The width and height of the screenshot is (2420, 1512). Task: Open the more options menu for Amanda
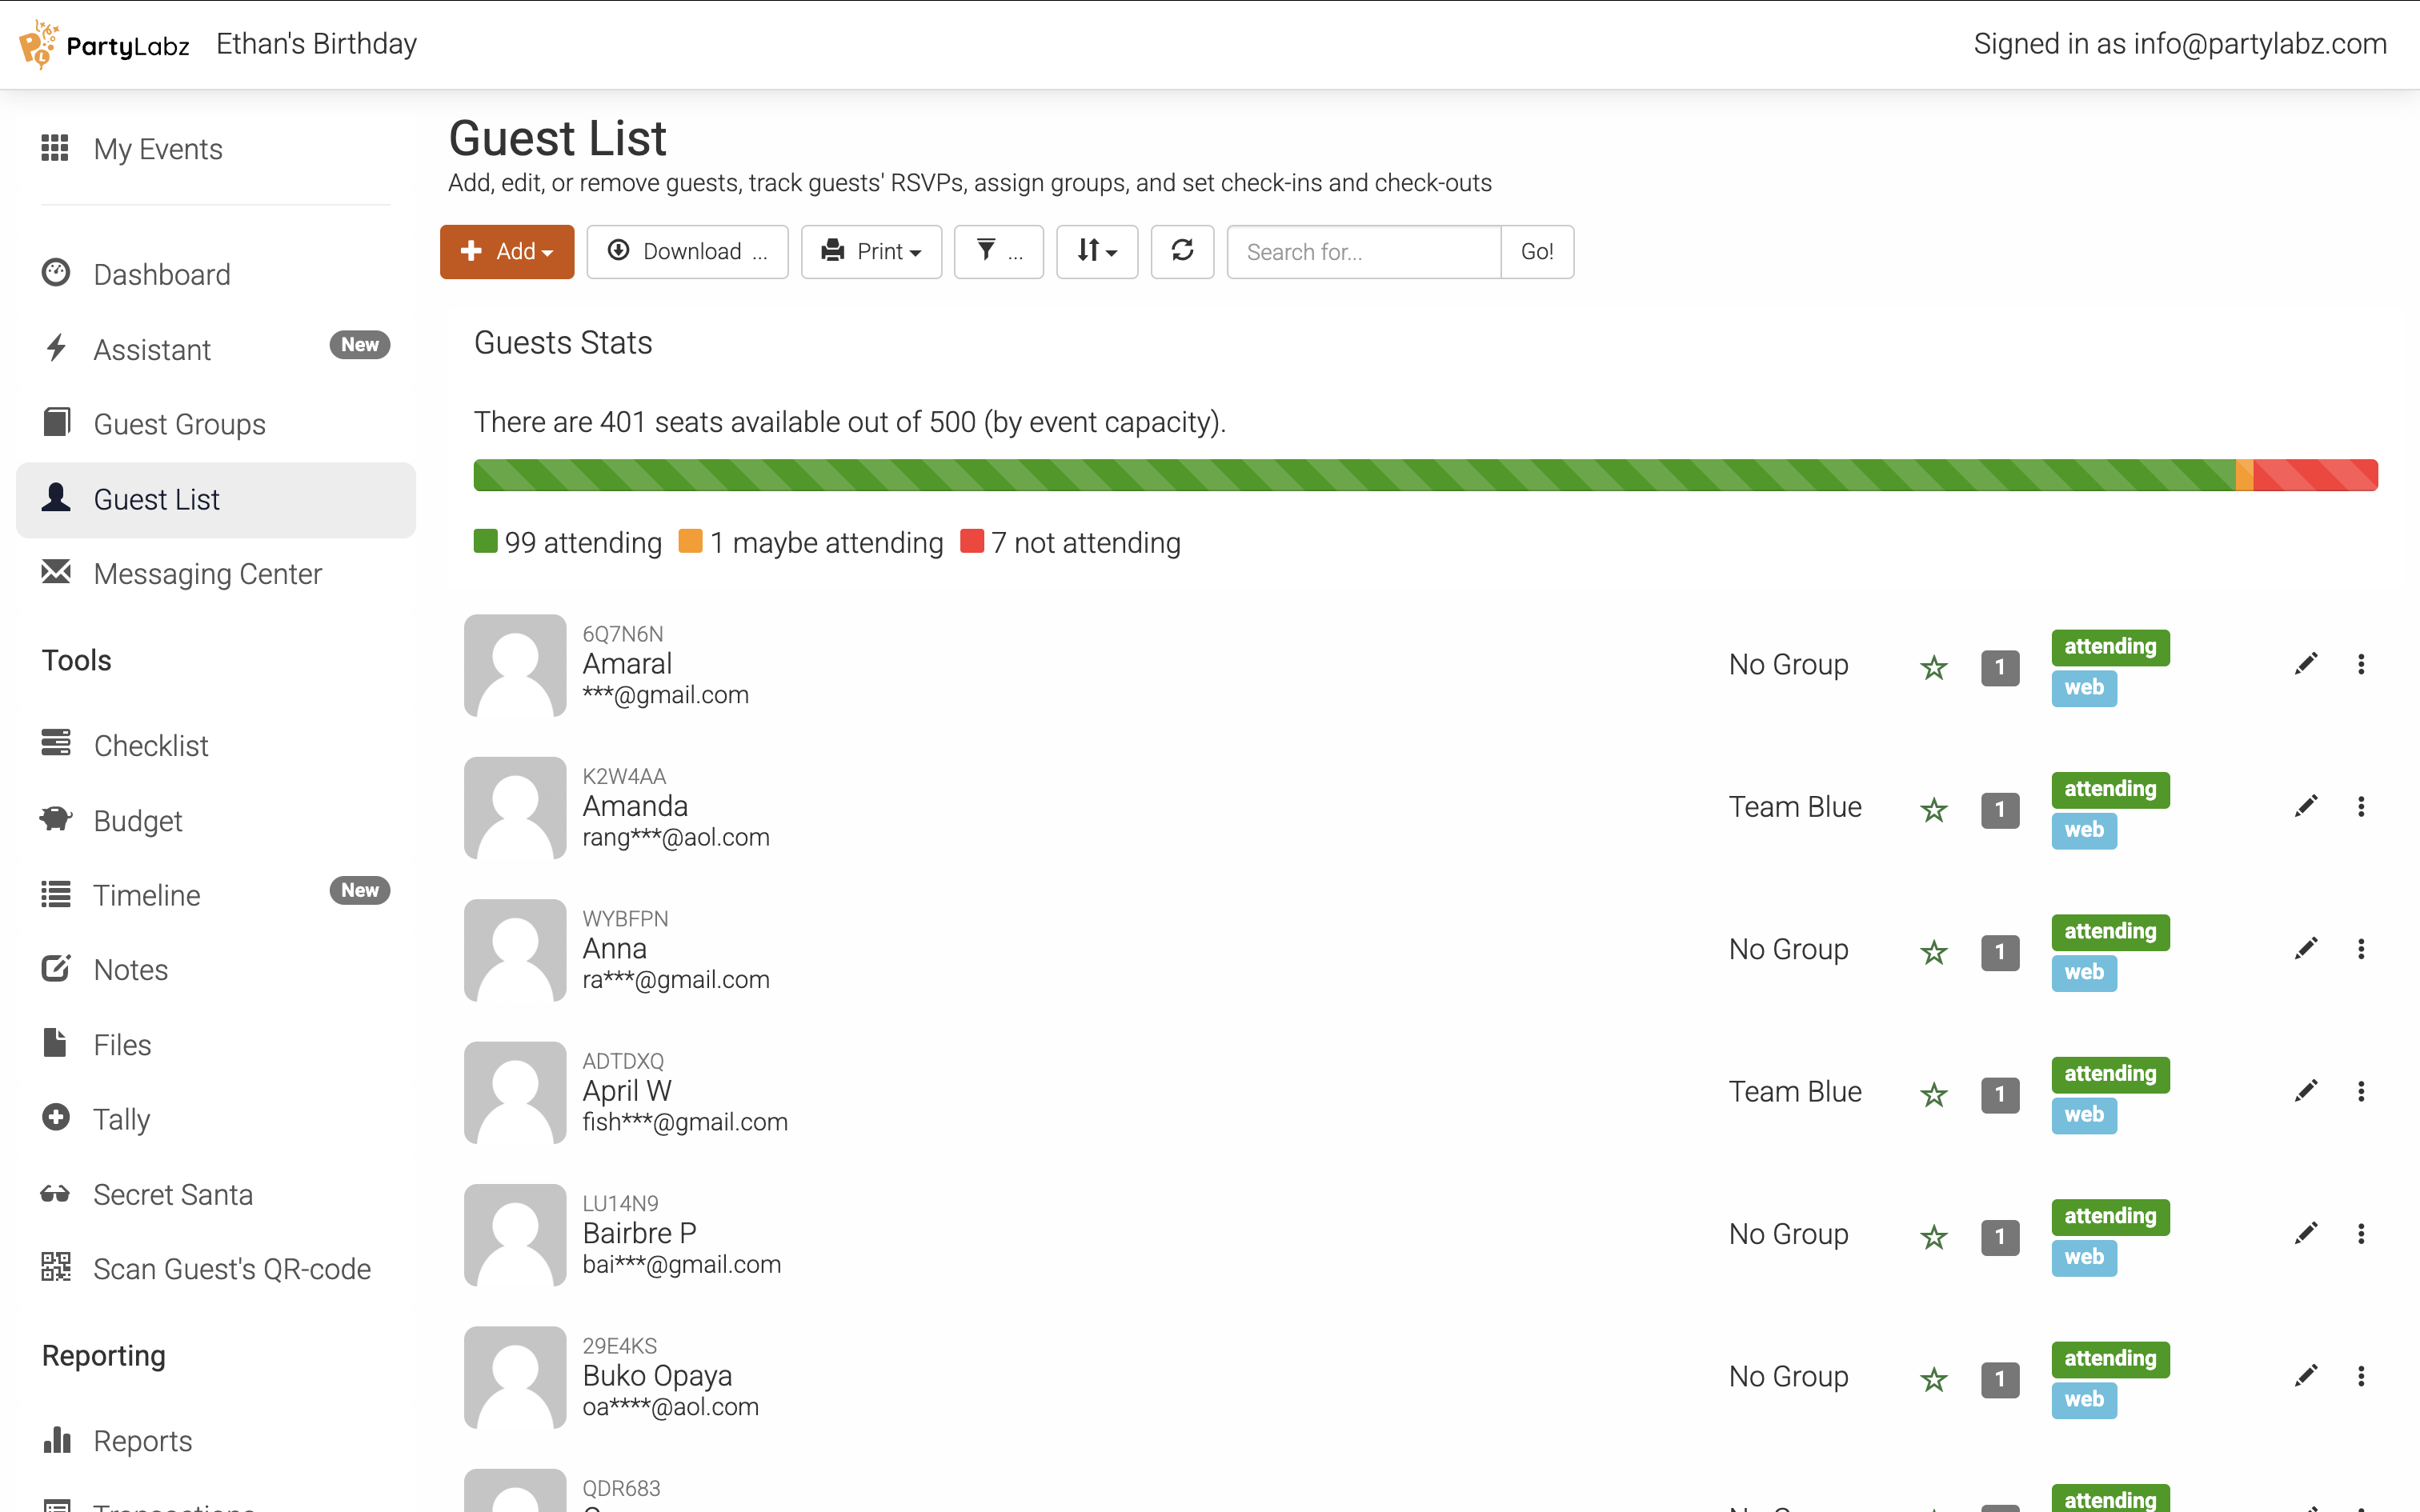[x=2361, y=806]
